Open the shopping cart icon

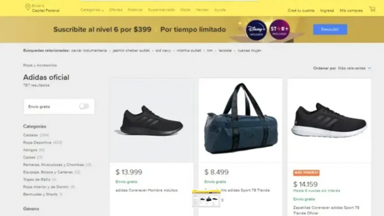coord(372,10)
